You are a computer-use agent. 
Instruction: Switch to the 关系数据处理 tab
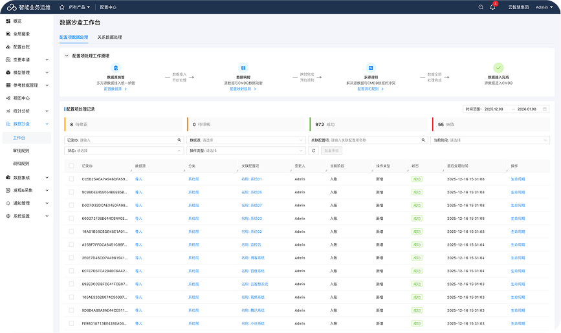point(109,38)
